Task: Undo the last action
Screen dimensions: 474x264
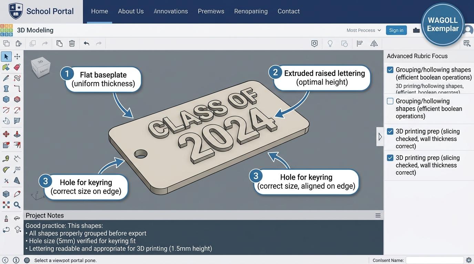Action: pyautogui.click(x=86, y=43)
